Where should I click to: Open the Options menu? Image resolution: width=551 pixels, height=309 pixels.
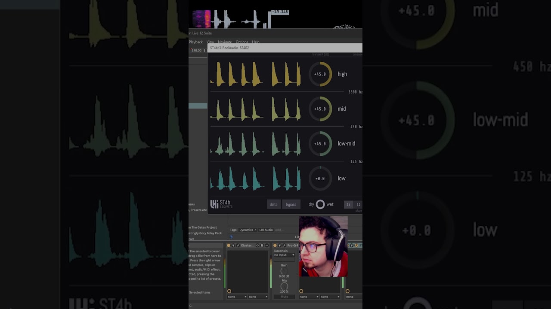click(x=241, y=42)
